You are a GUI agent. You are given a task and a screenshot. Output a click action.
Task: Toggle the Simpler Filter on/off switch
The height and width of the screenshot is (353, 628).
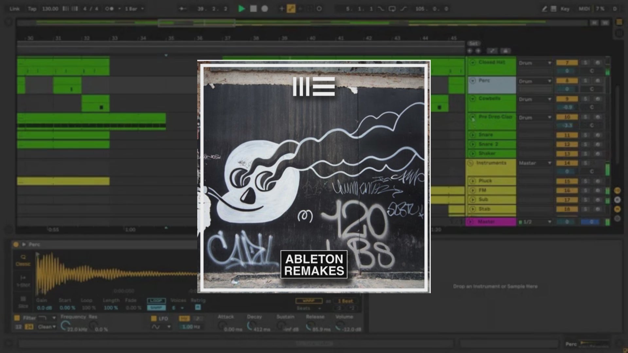point(17,318)
